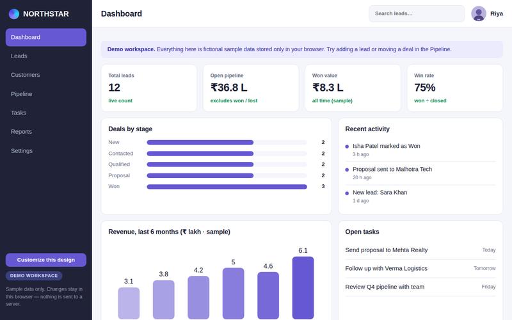Click the Qualified stage progress bar
The height and width of the screenshot is (320, 512).
pyautogui.click(x=227, y=164)
